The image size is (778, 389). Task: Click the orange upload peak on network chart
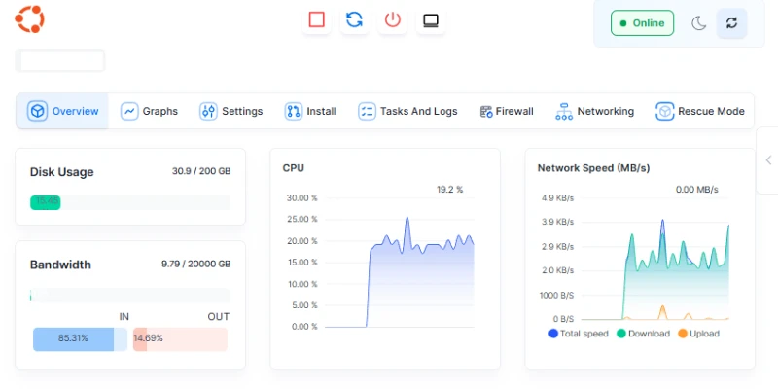tap(662, 307)
